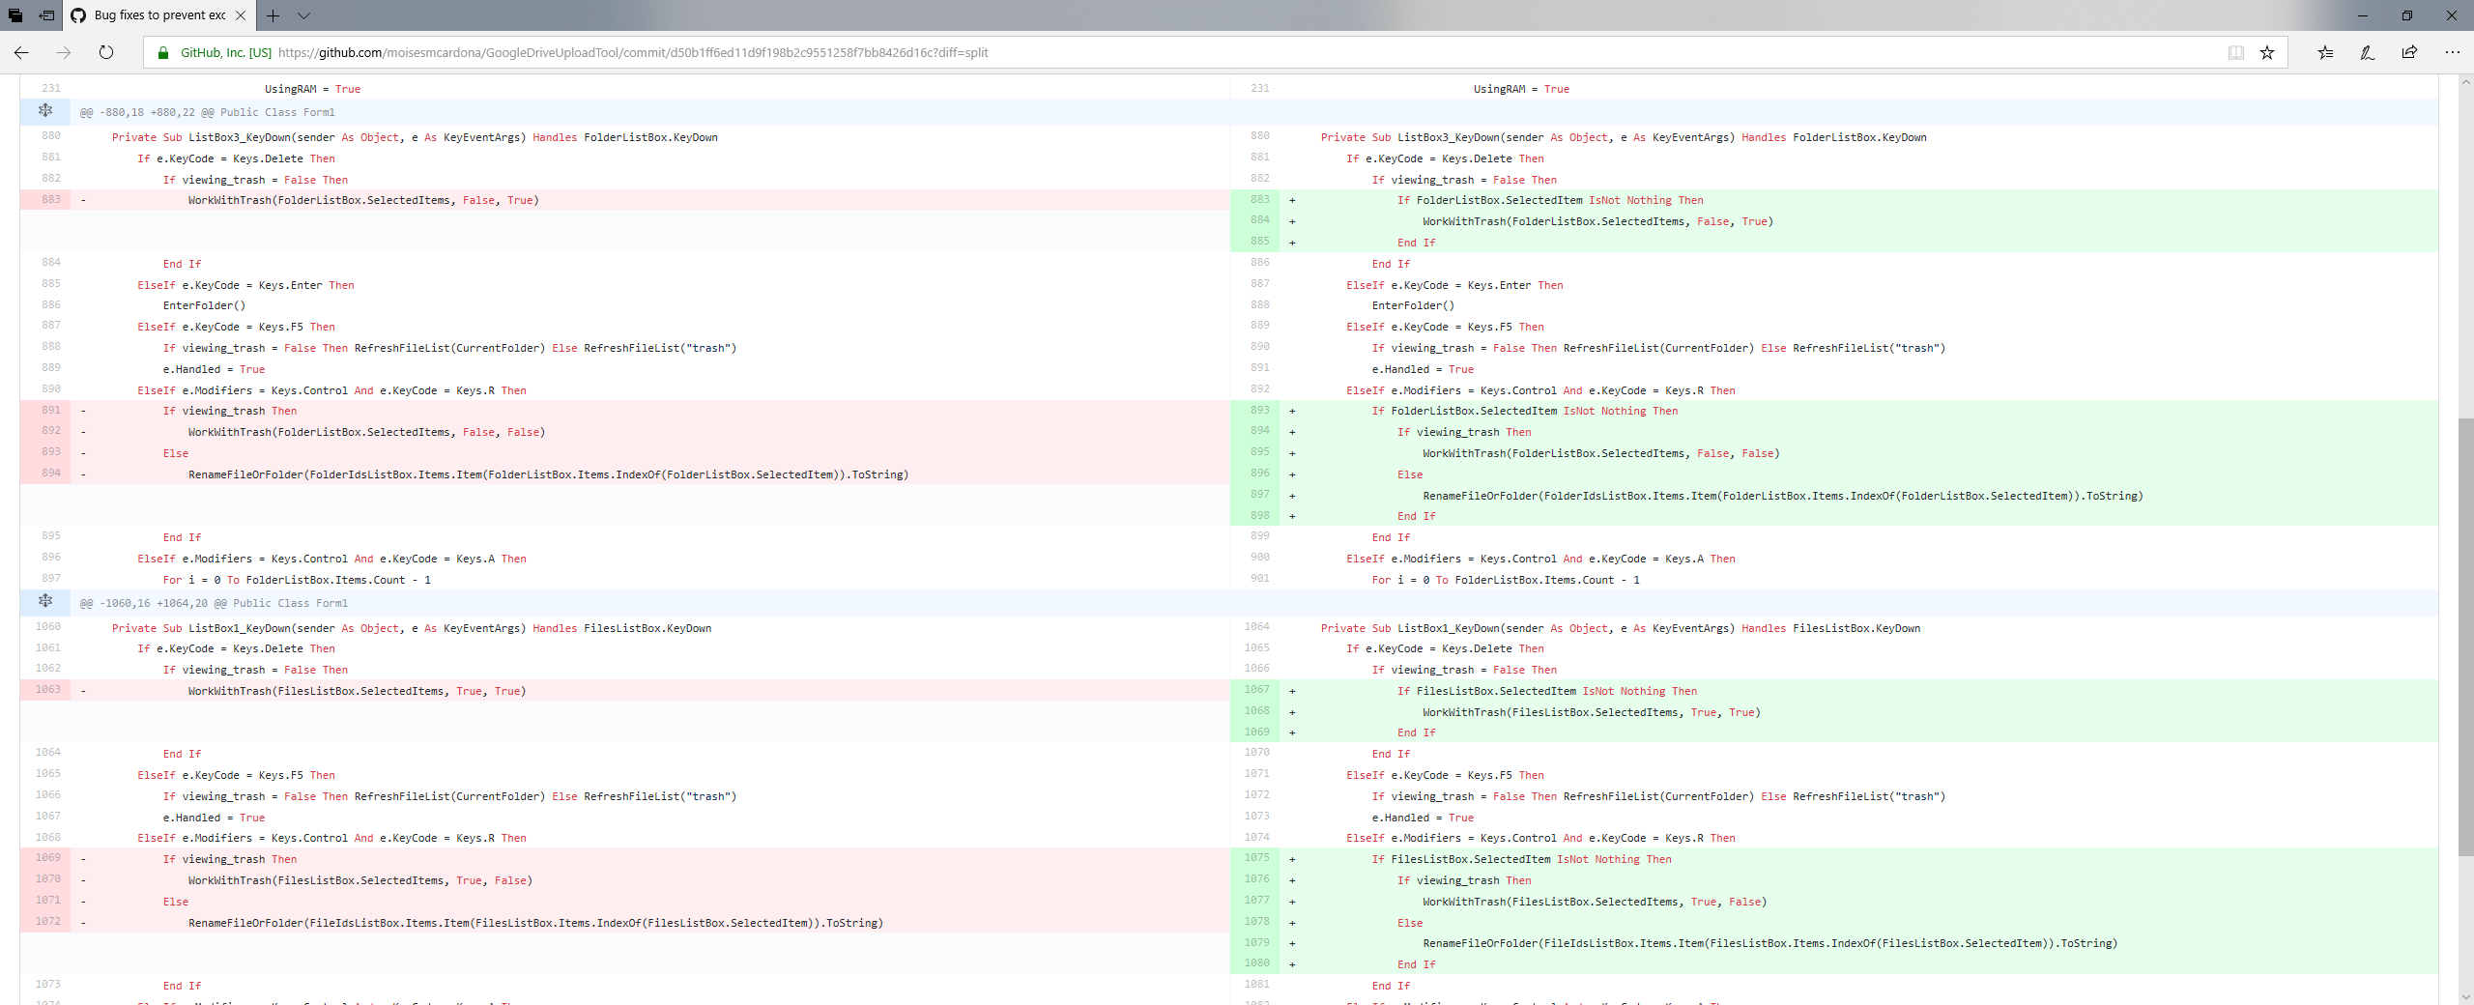
Task: Expand hidden lines above the -1060,16 hunk
Action: pos(45,602)
